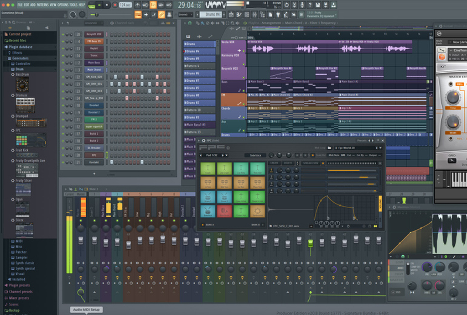
Task: Expand the Plugin presets folder in browser
Action: pyautogui.click(x=20, y=285)
